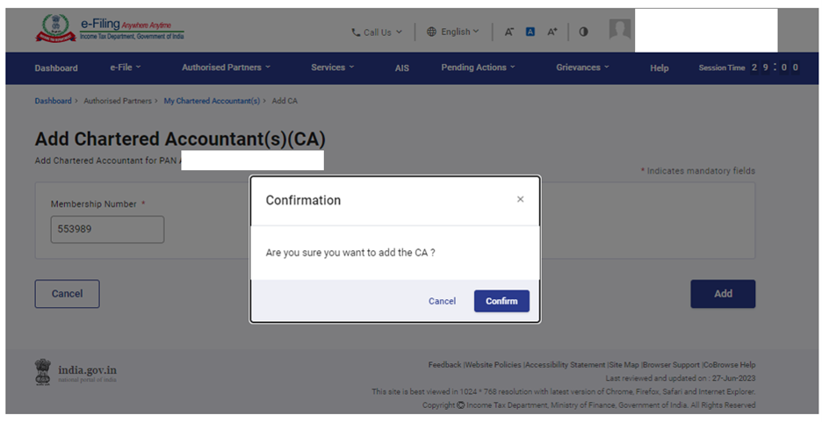Cancel inside the Confirmation dialog
Image resolution: width=822 pixels, height=422 pixels.
(442, 301)
